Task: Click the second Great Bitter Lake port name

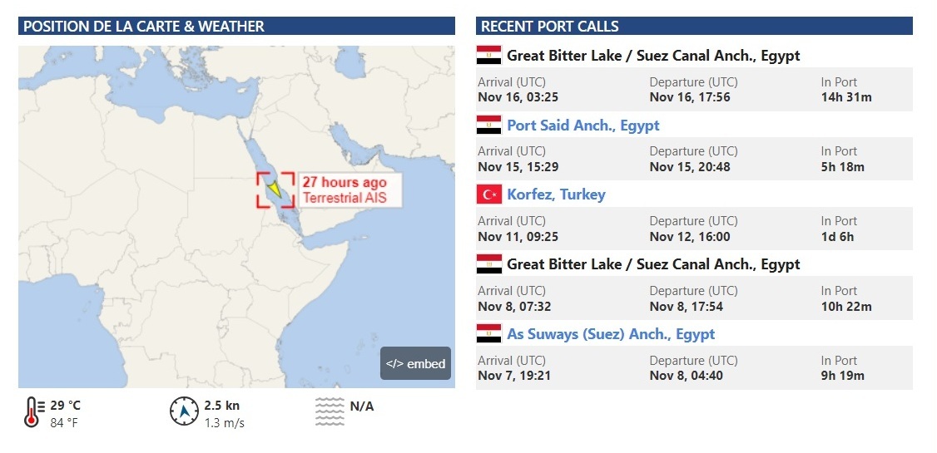Action: (653, 264)
